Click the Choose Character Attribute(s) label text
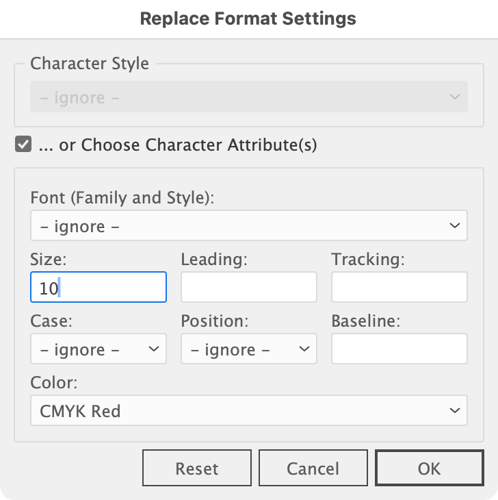 [x=178, y=145]
